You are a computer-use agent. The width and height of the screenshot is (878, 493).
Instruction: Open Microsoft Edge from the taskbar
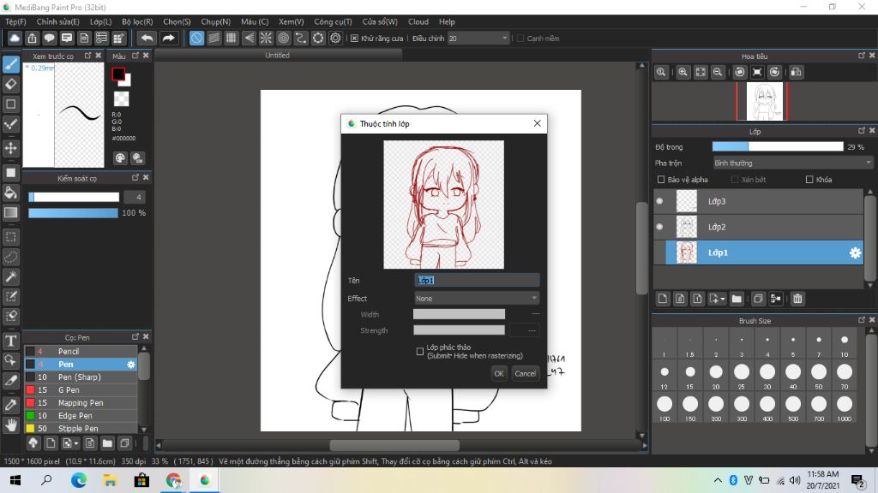click(x=79, y=480)
